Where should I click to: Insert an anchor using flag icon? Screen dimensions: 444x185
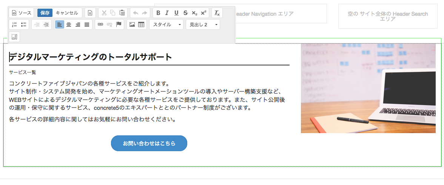119,24
